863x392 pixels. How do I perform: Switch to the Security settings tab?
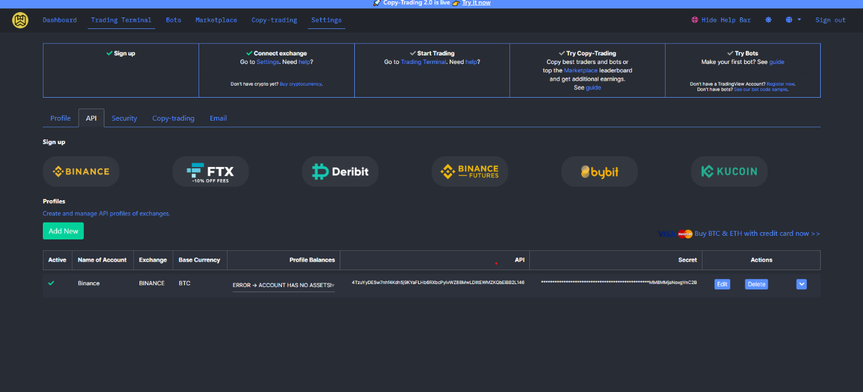124,118
